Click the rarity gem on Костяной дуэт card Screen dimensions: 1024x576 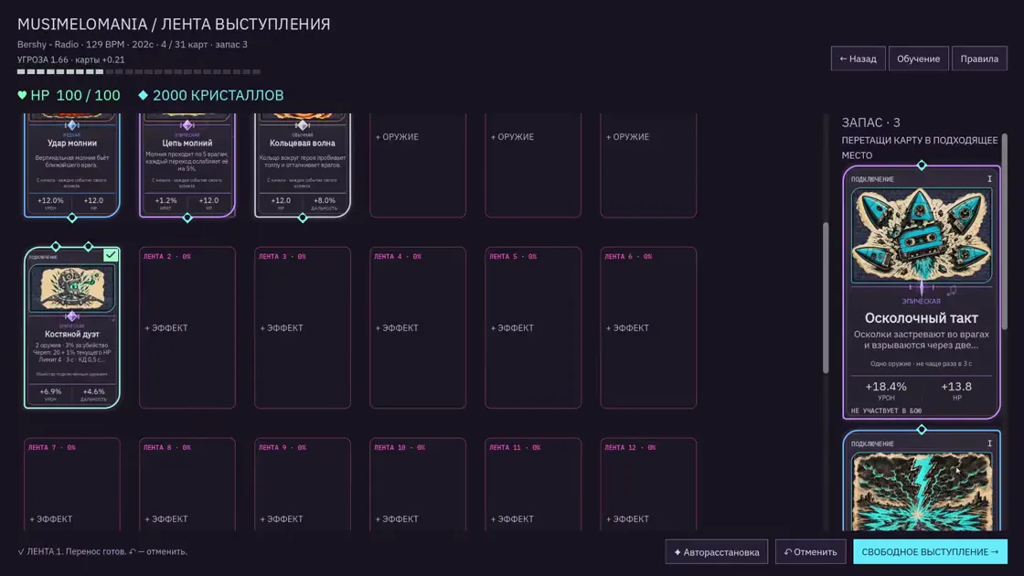point(72,316)
